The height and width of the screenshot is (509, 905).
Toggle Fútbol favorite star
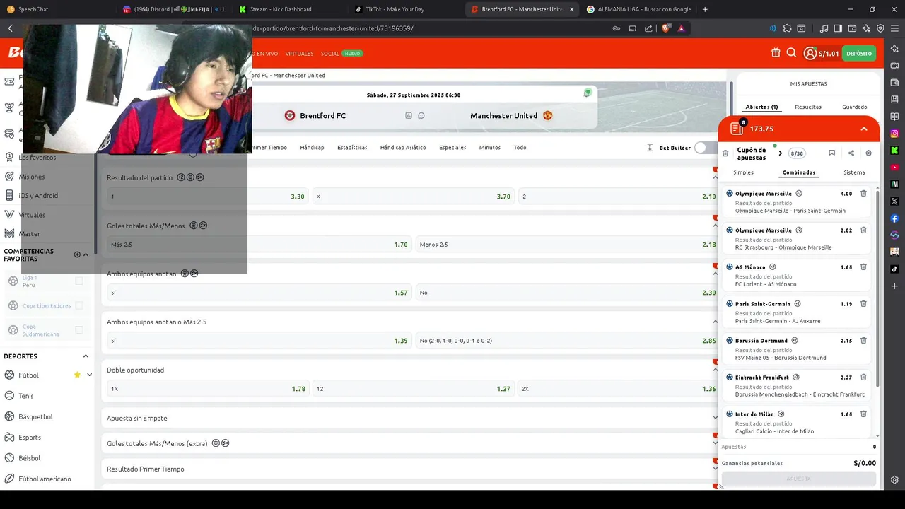pos(77,375)
